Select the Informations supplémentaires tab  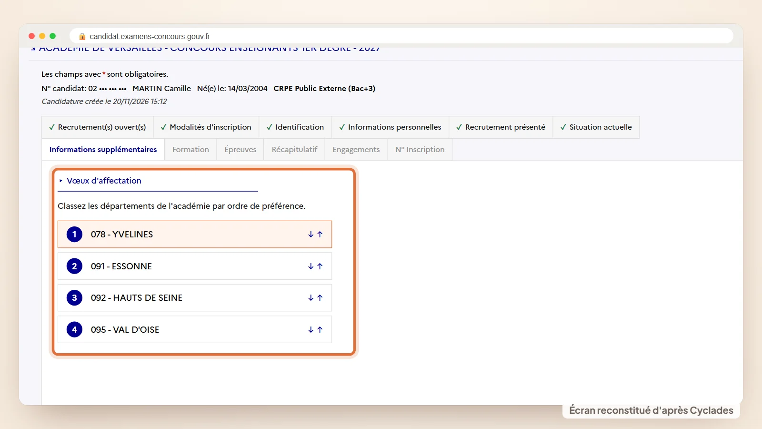(103, 150)
